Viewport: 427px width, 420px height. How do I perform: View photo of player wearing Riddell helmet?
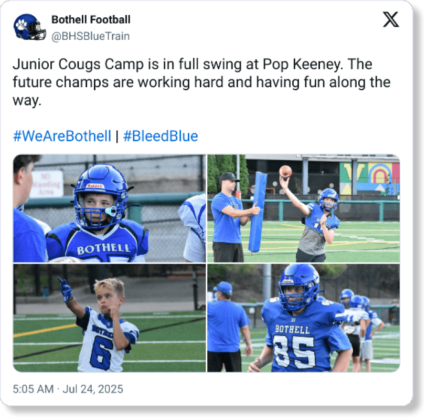point(110,208)
